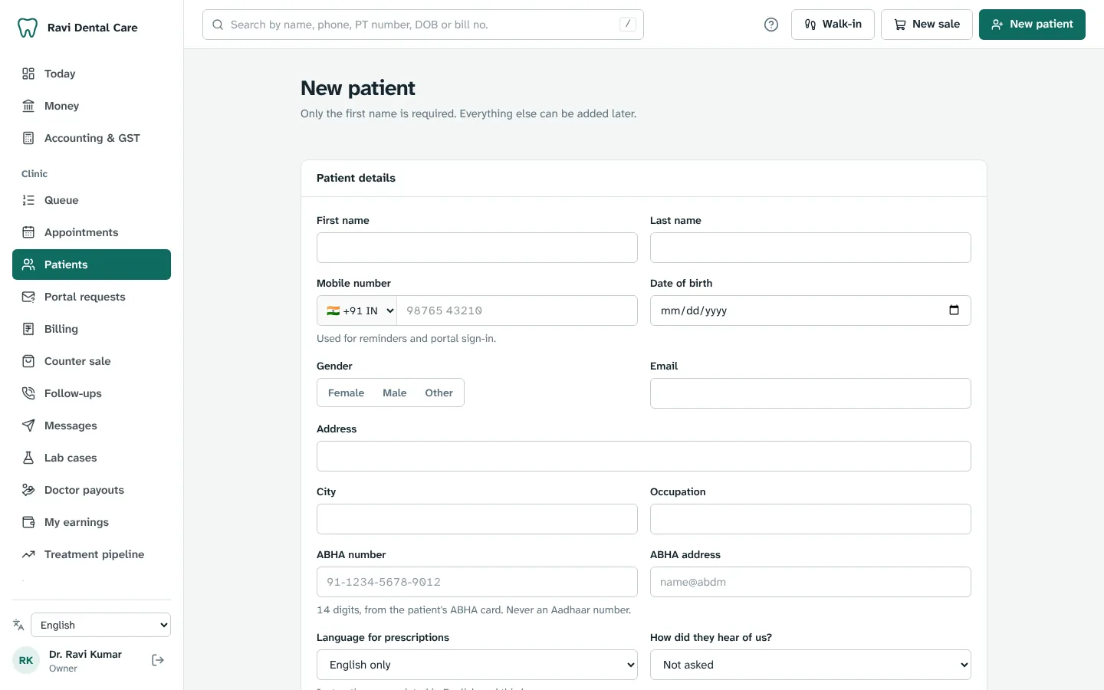The image size is (1104, 690).
Task: Click the Patients people icon
Action: coord(28,264)
